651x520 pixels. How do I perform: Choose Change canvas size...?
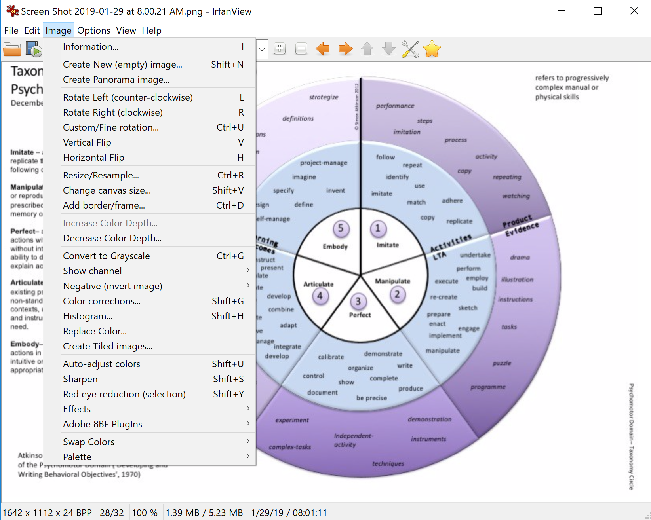149,190
